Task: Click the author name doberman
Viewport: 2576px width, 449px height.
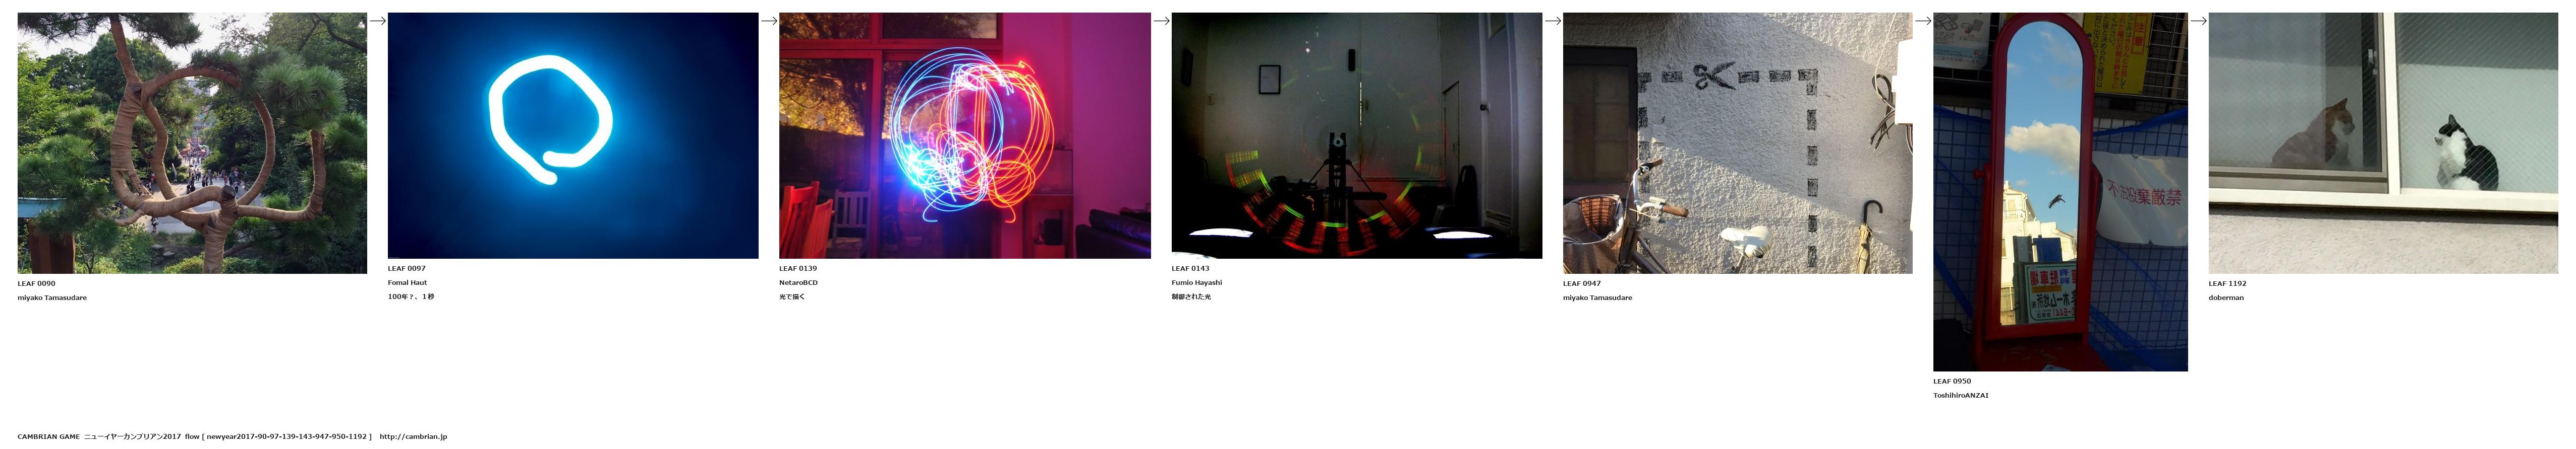Action: tap(2226, 297)
